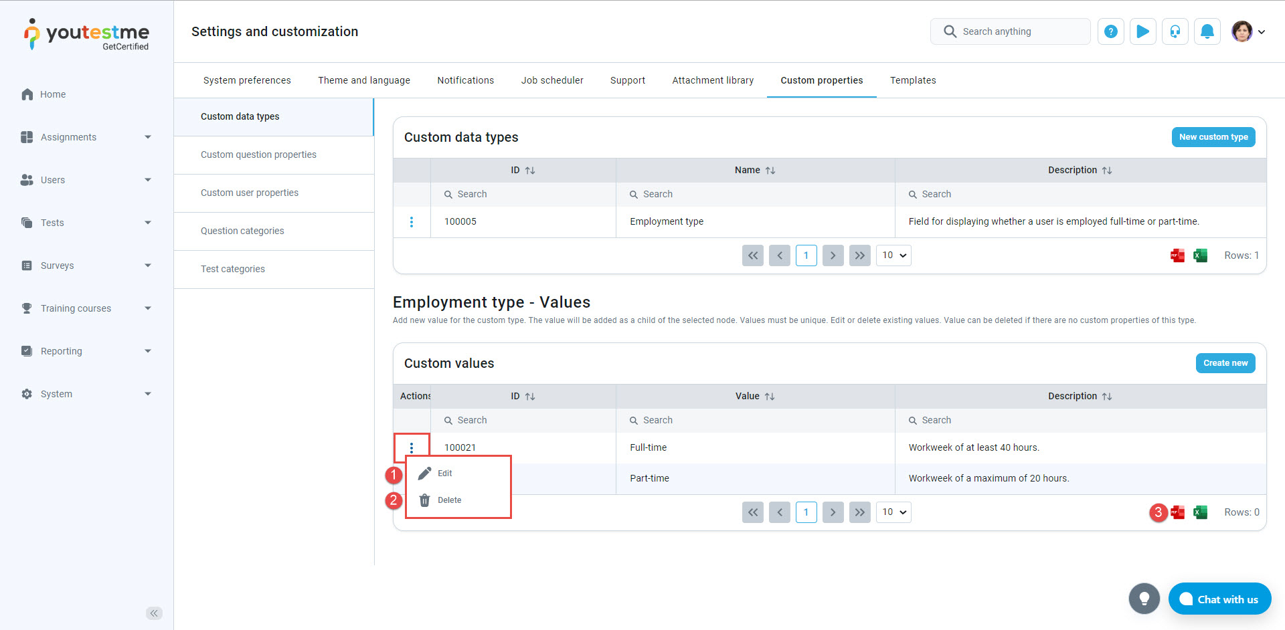The width and height of the screenshot is (1285, 630).
Task: Open the video tutorial play icon
Action: 1142,31
